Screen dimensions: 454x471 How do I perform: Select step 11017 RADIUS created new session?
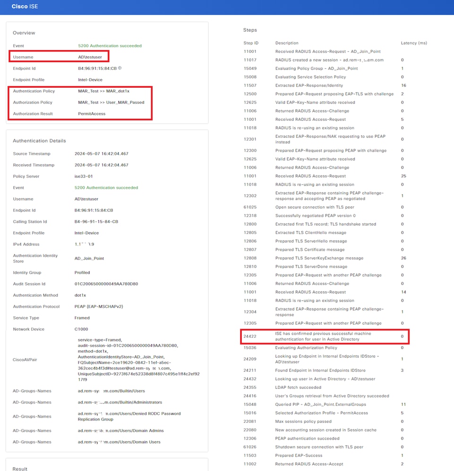click(325, 60)
